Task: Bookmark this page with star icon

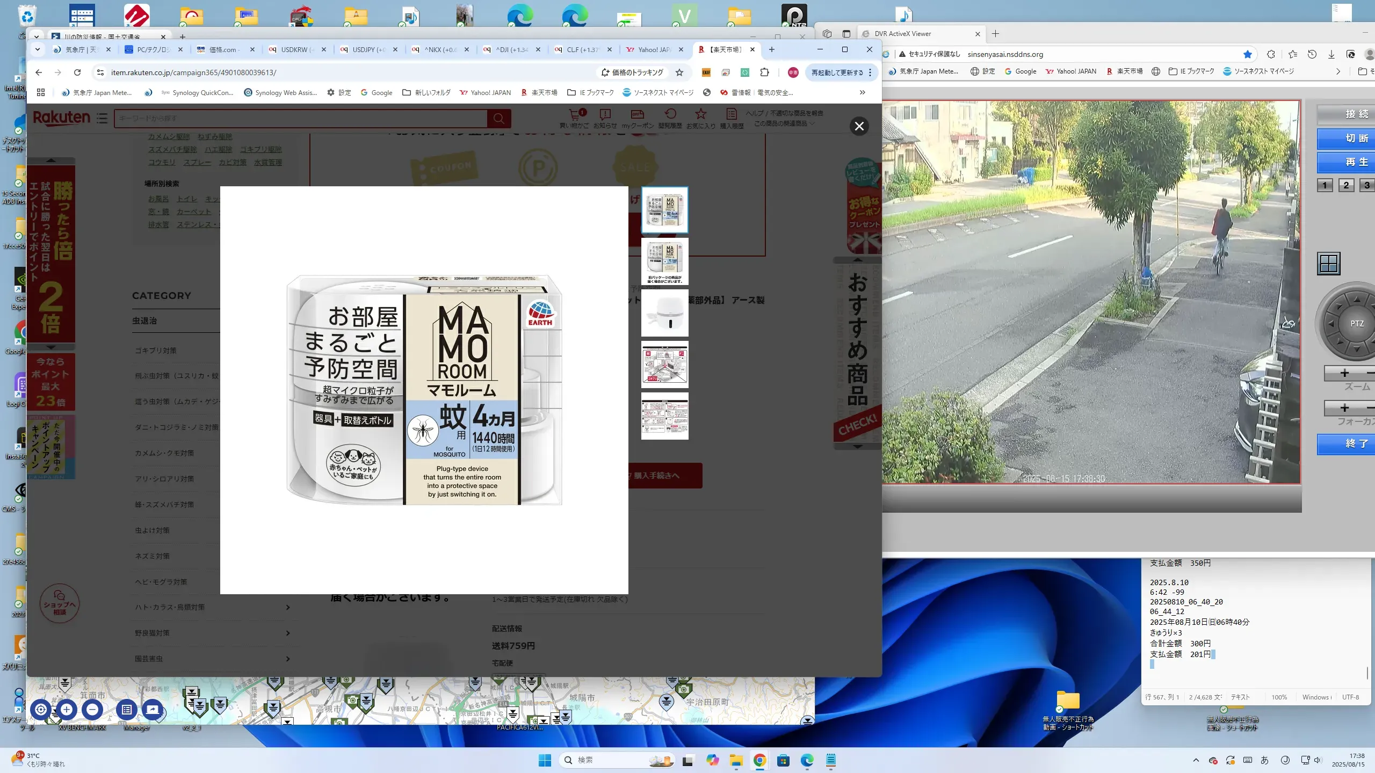Action: coord(679,72)
